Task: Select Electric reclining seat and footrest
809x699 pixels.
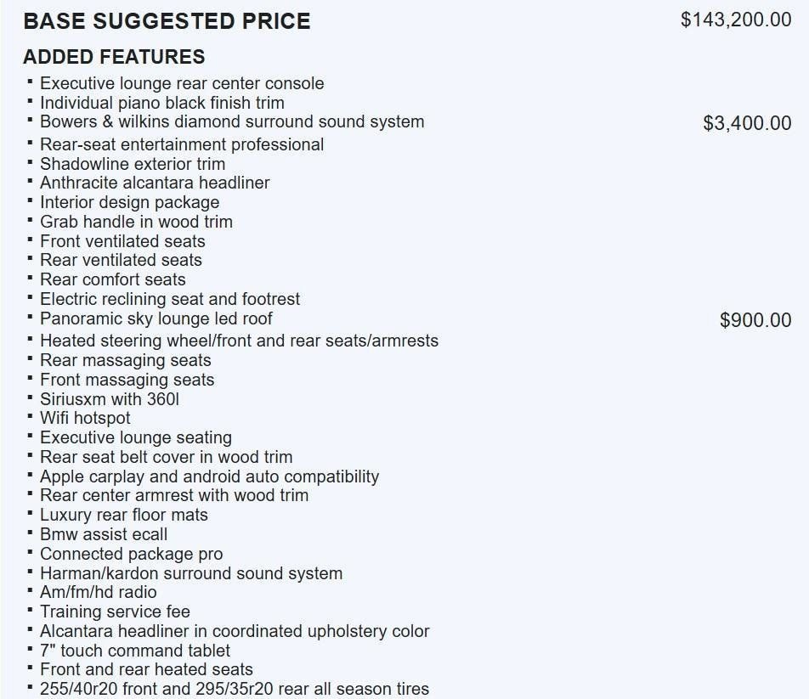Action: pyautogui.click(x=170, y=299)
